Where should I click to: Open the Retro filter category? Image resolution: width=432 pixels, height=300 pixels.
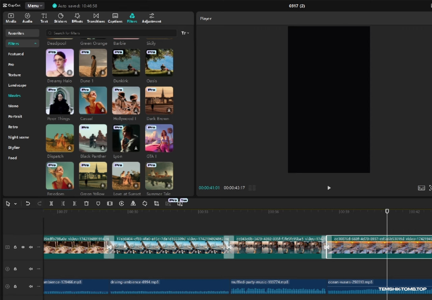[13, 127]
